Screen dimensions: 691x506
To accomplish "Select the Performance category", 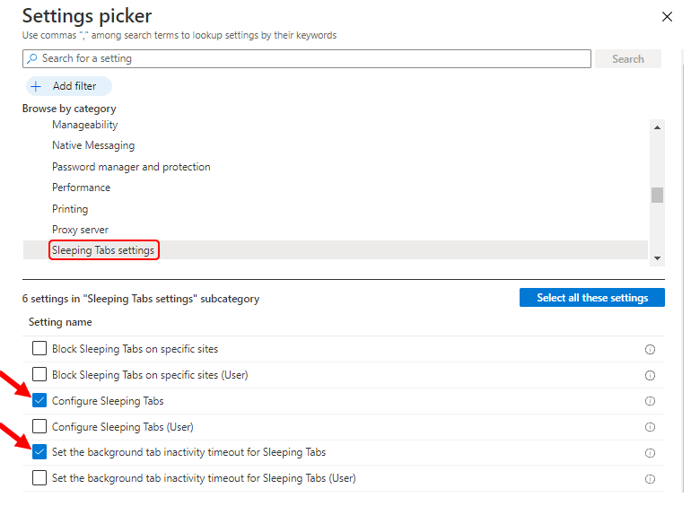I will [x=81, y=188].
